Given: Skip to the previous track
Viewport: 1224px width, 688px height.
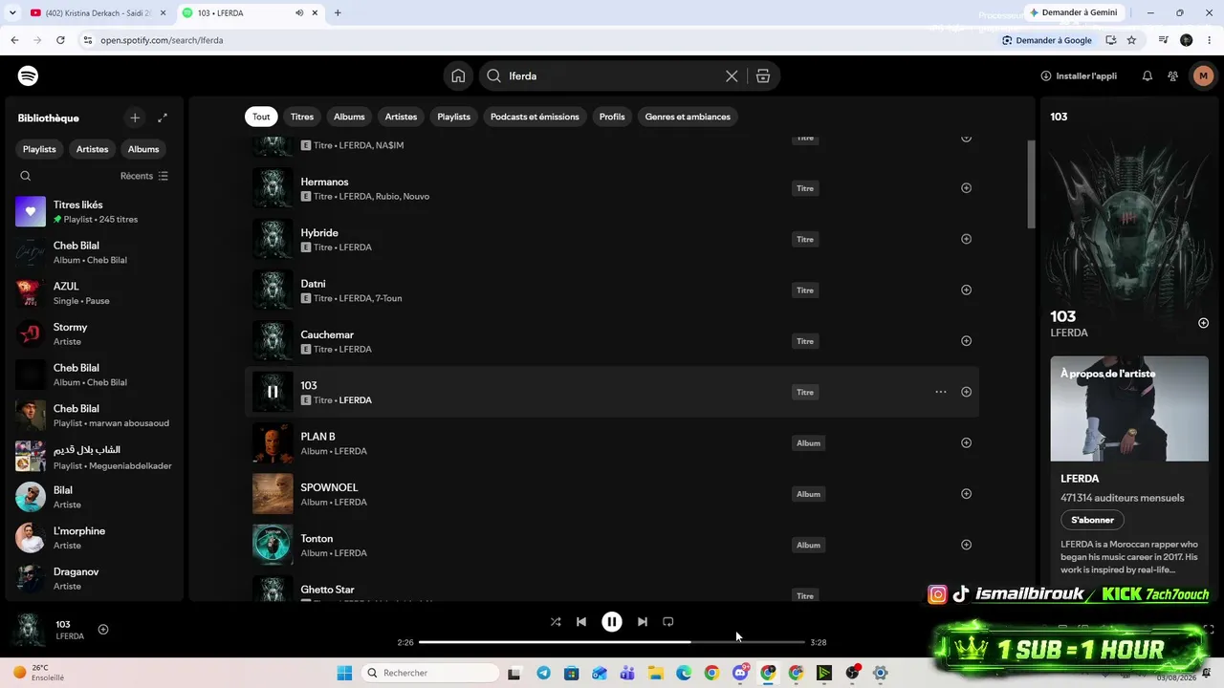Looking at the screenshot, I should click(x=581, y=622).
